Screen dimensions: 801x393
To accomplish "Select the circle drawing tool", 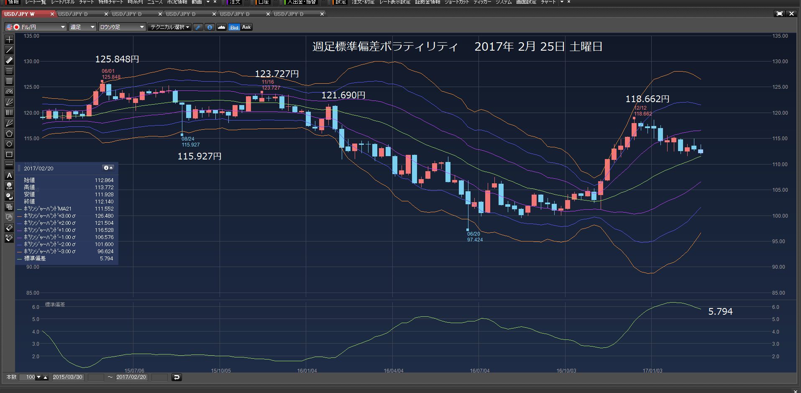I will coord(9,144).
